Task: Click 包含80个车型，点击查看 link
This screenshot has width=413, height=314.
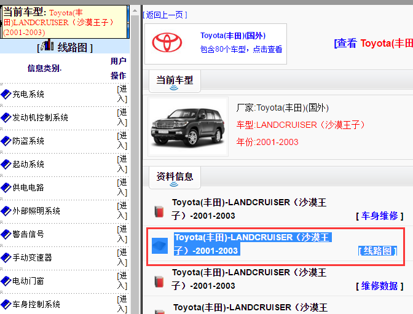Action: click(242, 49)
